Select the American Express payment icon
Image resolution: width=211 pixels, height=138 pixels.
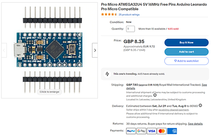(172, 131)
